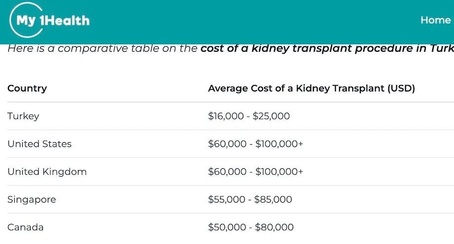
Task: Click United States $60,000 - $100,000+ value
Action: tap(256, 144)
